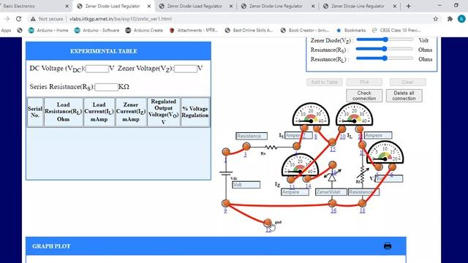Screen dimensions: 468x263
Task: Click the output voltmeter gauge
Action: 385,152
